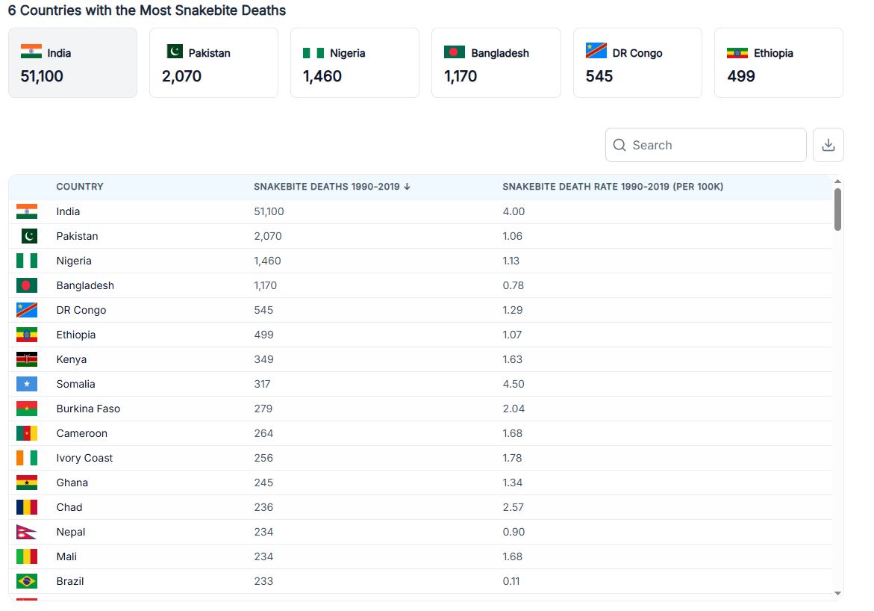874x611 pixels.
Task: Click the Somalia country name
Action: pos(76,384)
